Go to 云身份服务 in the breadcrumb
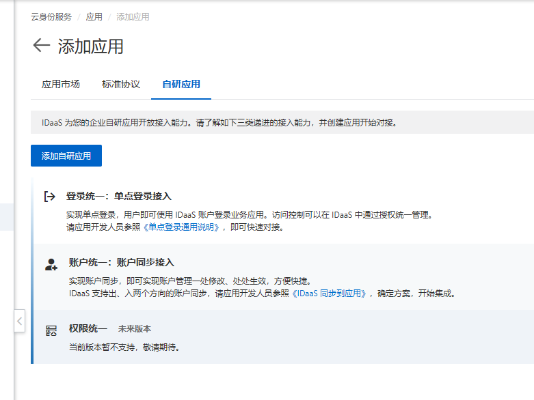The image size is (534, 400). pos(51,17)
